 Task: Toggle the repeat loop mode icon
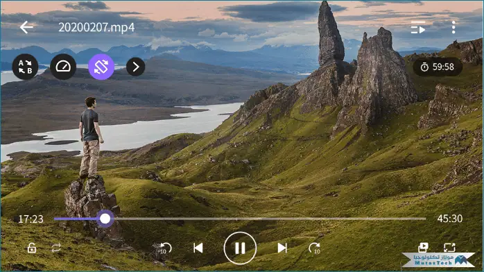coord(56,248)
